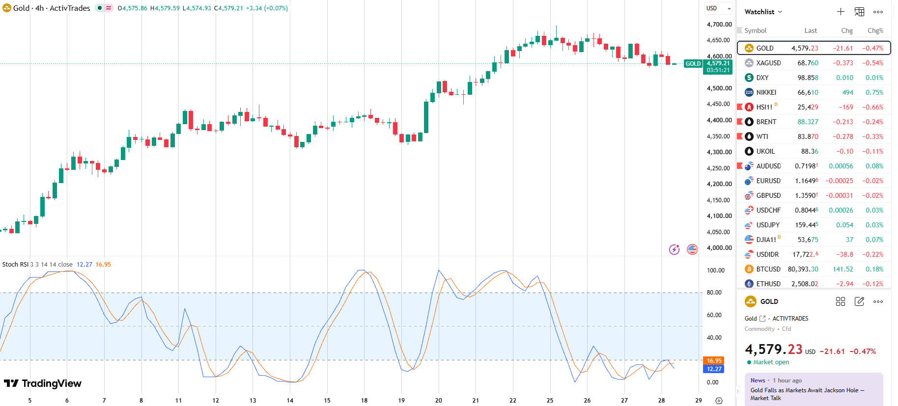Click the ACTIVTRADES exchange name
The image size is (898, 406).
790,319
